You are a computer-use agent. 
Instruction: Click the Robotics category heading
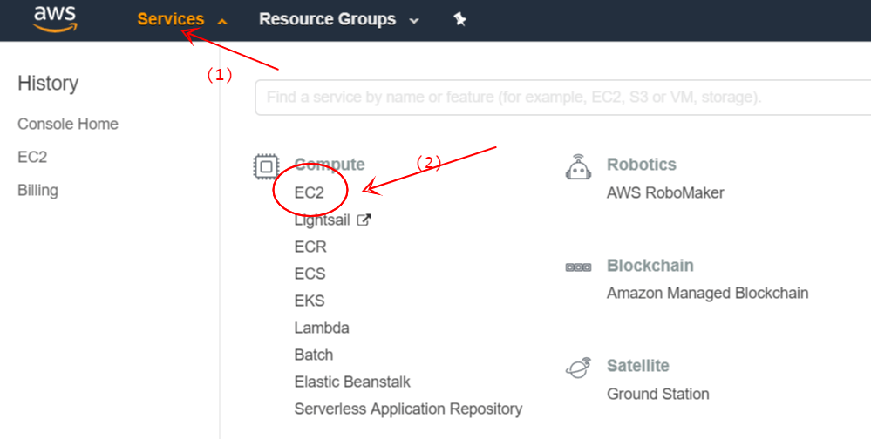[642, 165]
